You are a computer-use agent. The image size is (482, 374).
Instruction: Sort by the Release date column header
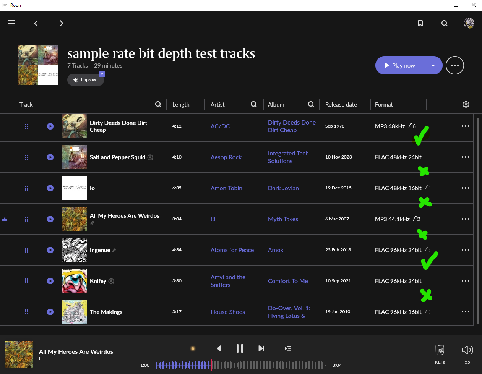[341, 105]
